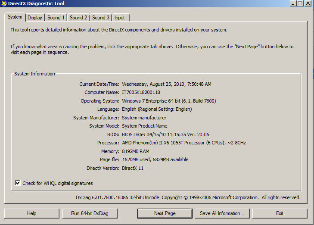Click the Wednesday, August 25, 2010 date value
The image size is (314, 225).
click(167, 84)
